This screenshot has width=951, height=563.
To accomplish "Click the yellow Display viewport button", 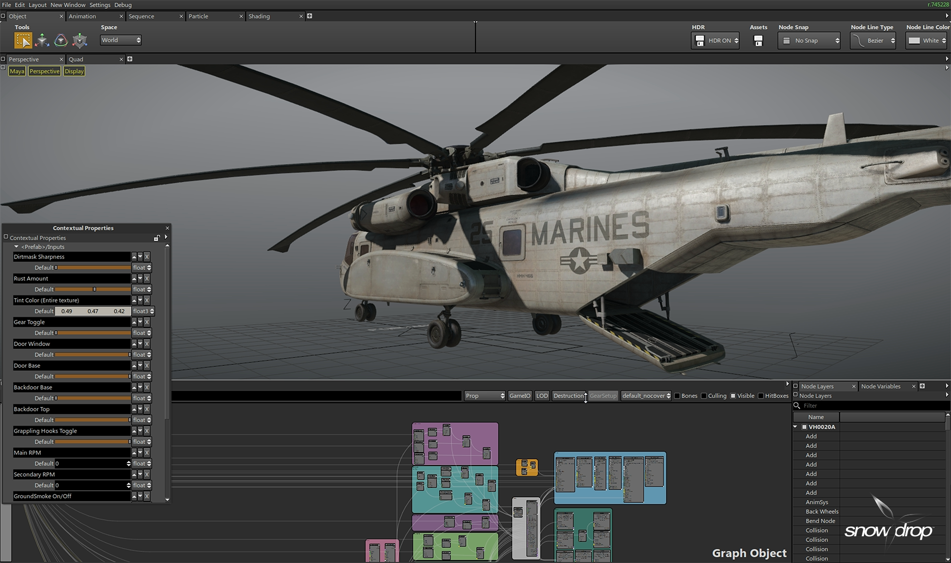I will click(x=74, y=71).
